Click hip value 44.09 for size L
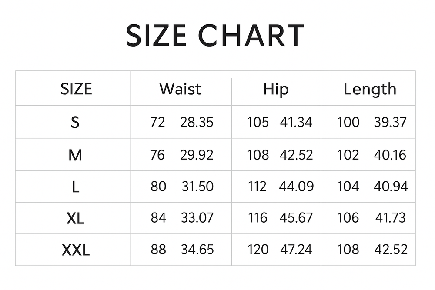The width and height of the screenshot is (435, 290). coord(296,187)
